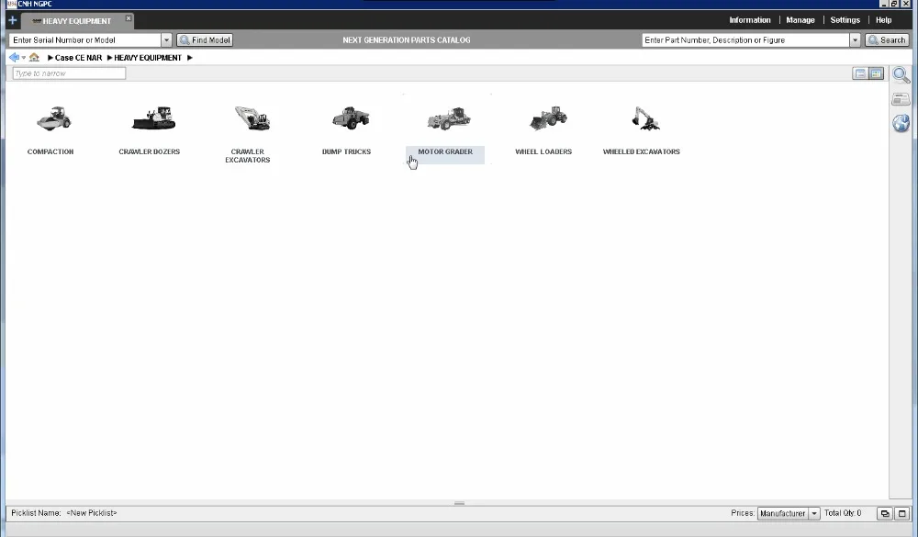Click the WHEELED EXCAVATORS label

(x=641, y=151)
